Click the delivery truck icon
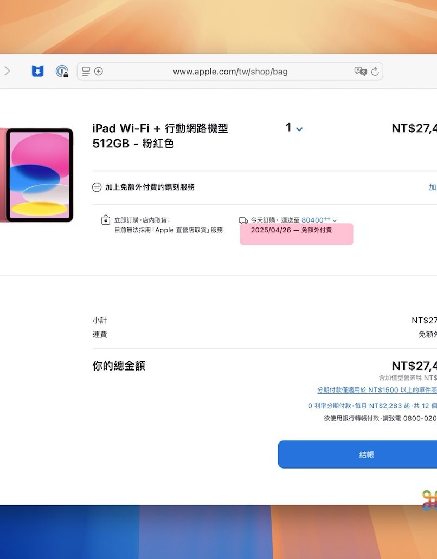437x559 pixels. tap(243, 220)
